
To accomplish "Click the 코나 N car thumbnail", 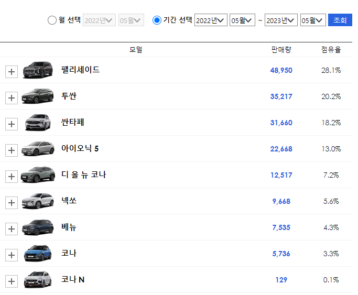I will [38, 279].
